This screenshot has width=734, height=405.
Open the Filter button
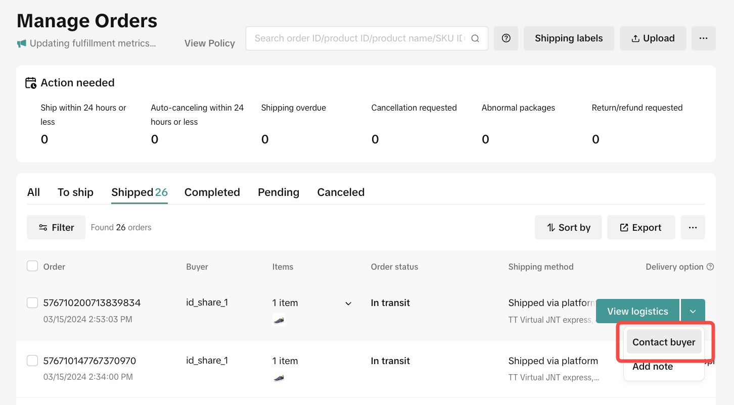pos(56,227)
